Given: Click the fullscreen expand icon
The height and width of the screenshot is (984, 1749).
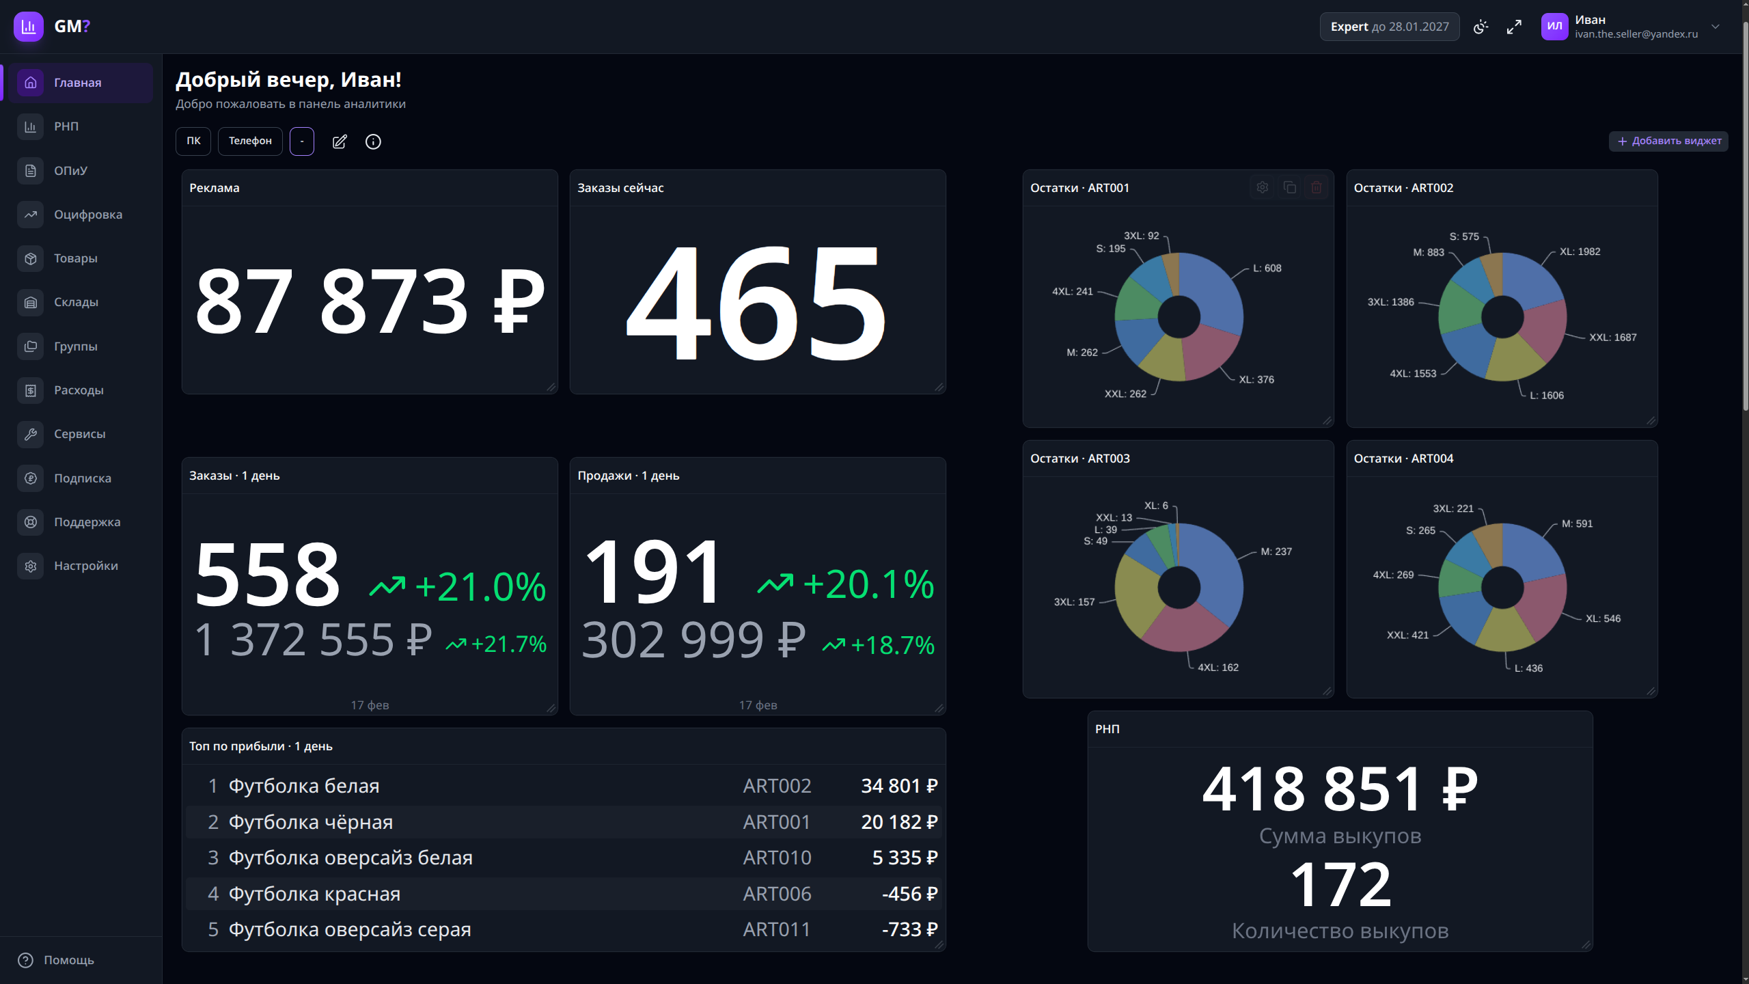Looking at the screenshot, I should (1514, 27).
